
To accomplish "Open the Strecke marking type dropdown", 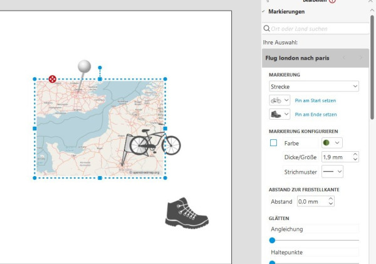I will coord(313,86).
